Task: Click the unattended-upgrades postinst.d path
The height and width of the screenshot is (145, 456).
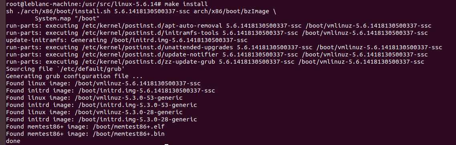Action: (157, 47)
